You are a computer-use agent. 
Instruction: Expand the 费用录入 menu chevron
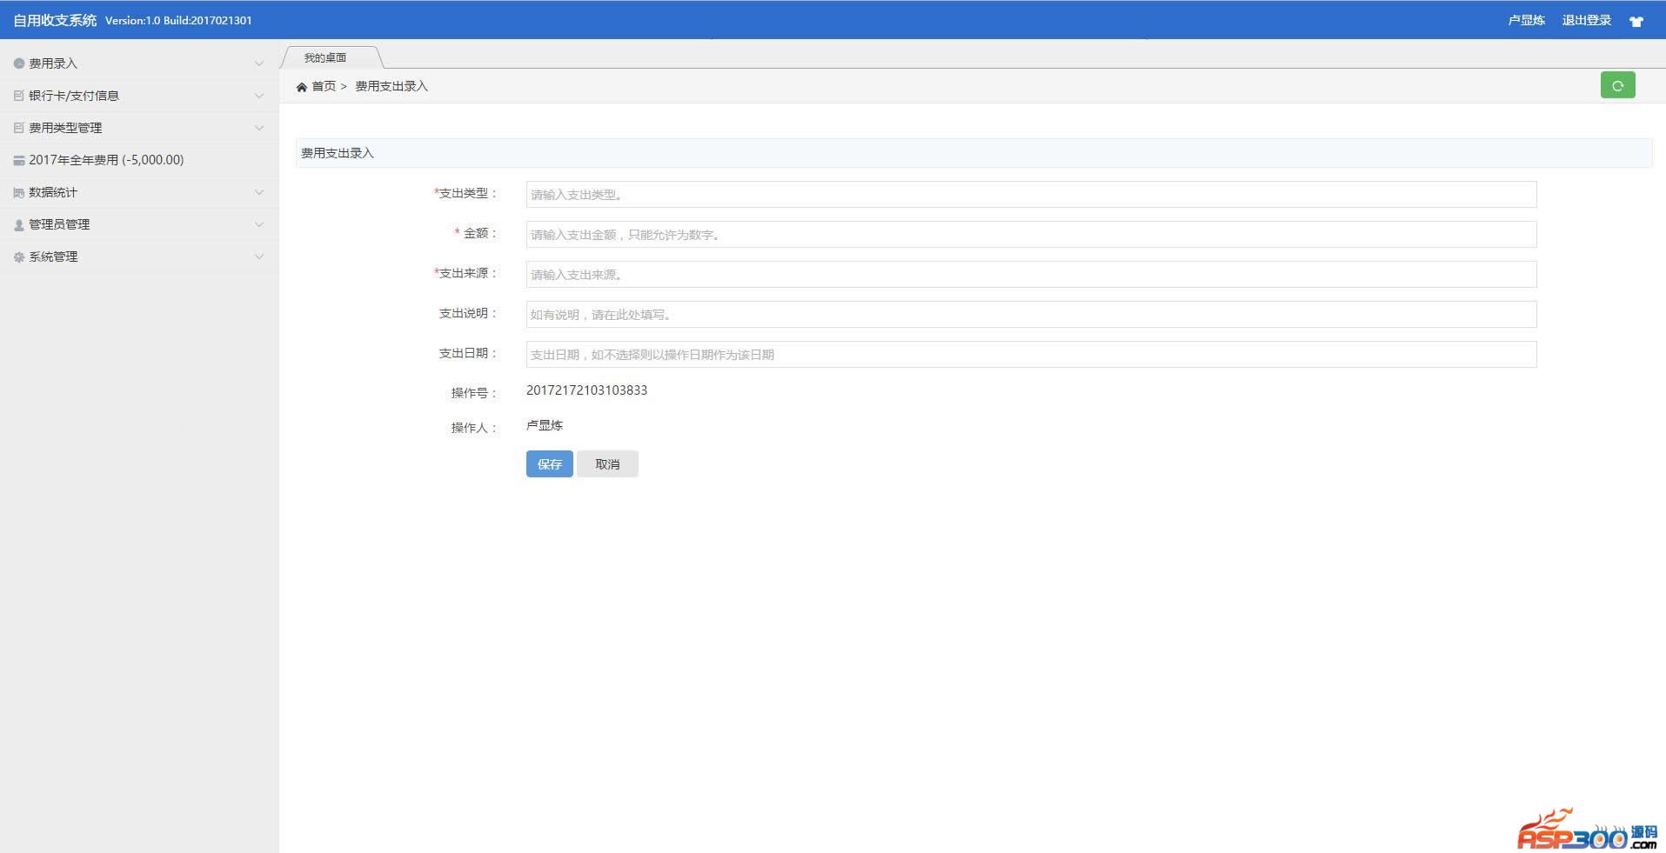point(258,63)
